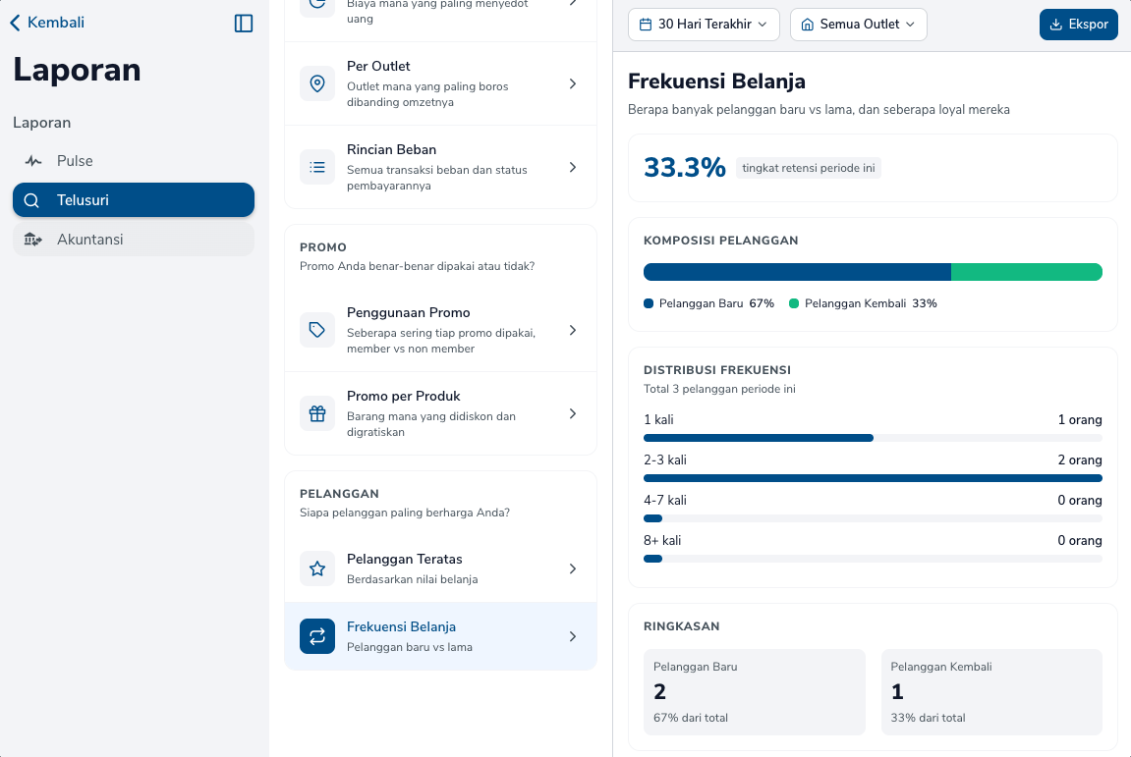Screen dimensions: 1131x757
Task: Click the Penggunaan Promo tag icon
Action: [x=317, y=330]
